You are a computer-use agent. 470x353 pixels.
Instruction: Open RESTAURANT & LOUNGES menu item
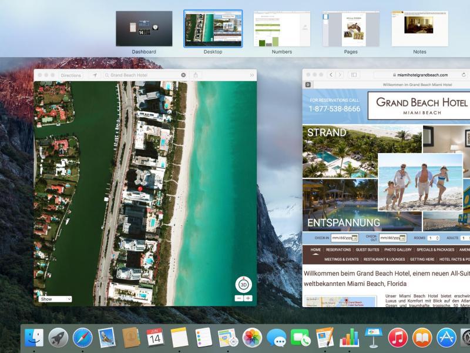tap(384, 259)
